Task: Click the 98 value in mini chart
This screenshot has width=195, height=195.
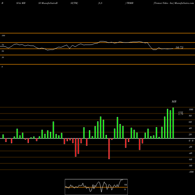Action: (x=126, y=185)
